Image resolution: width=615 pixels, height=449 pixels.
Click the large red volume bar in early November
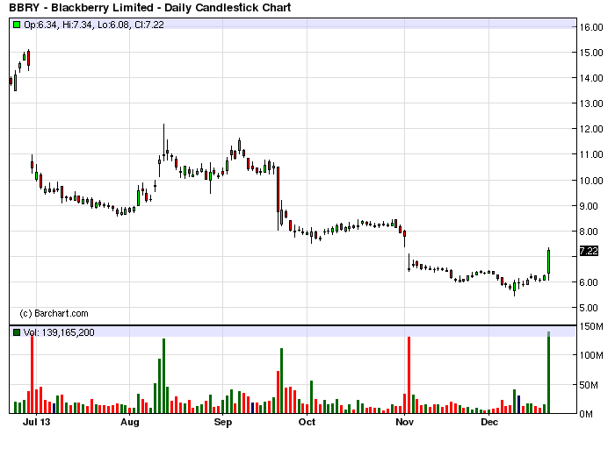[x=409, y=375]
